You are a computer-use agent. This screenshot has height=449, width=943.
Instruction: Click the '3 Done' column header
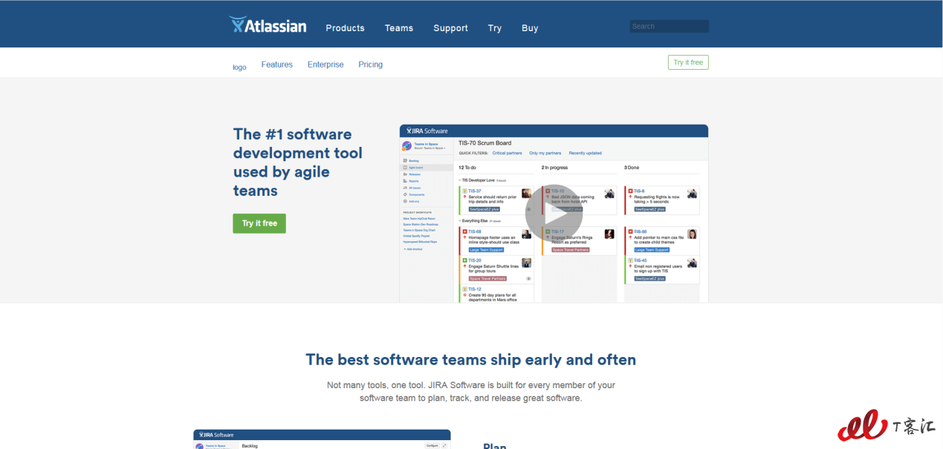pyautogui.click(x=632, y=168)
